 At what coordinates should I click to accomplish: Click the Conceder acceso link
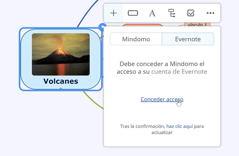[162, 99]
